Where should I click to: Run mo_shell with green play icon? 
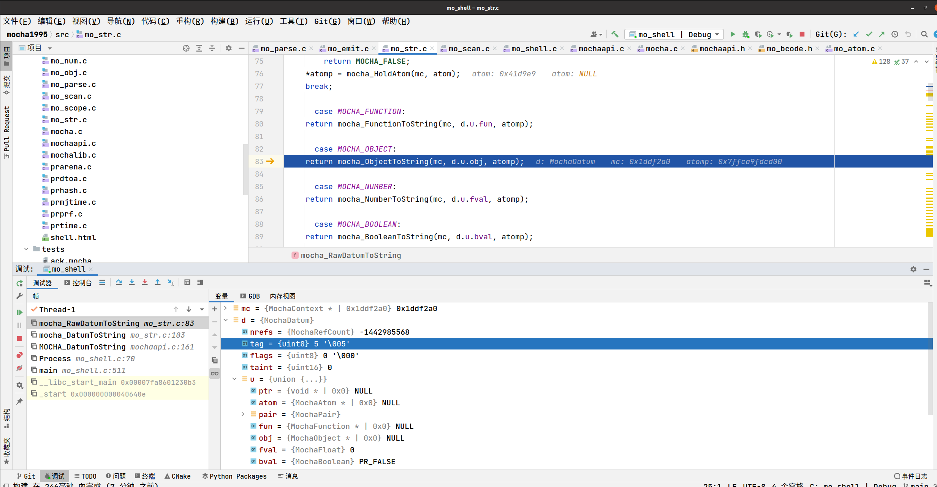[733, 34]
